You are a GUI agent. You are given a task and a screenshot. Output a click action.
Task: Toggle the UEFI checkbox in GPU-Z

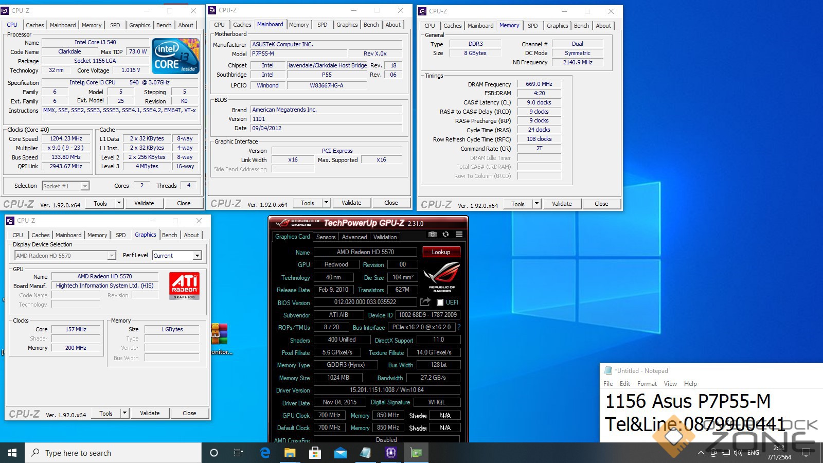pos(440,302)
